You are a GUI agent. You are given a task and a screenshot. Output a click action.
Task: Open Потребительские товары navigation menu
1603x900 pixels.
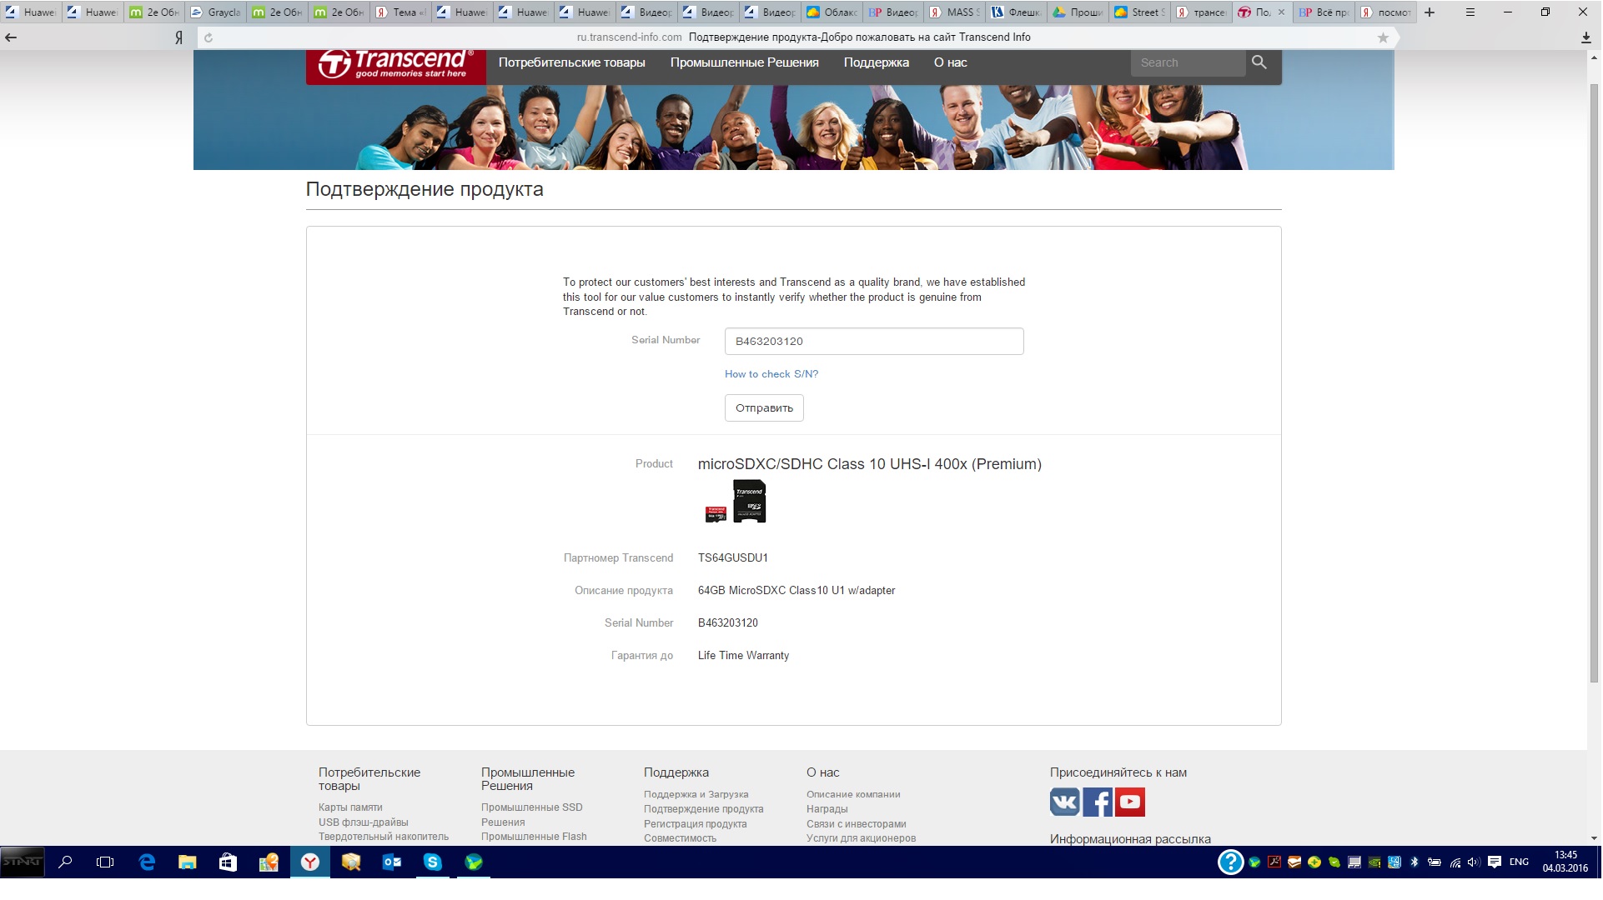(571, 62)
